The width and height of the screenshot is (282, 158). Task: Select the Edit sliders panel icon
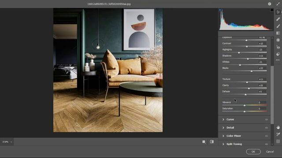point(278,12)
